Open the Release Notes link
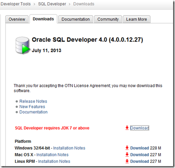This screenshot has width=175, height=168. coord(33,101)
